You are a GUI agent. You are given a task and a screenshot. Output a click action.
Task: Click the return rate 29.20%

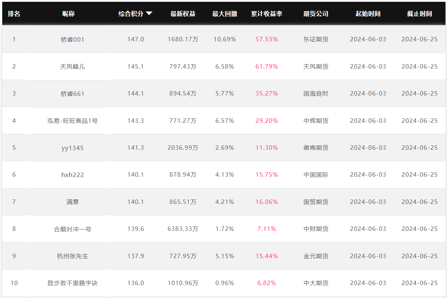tap(267, 121)
